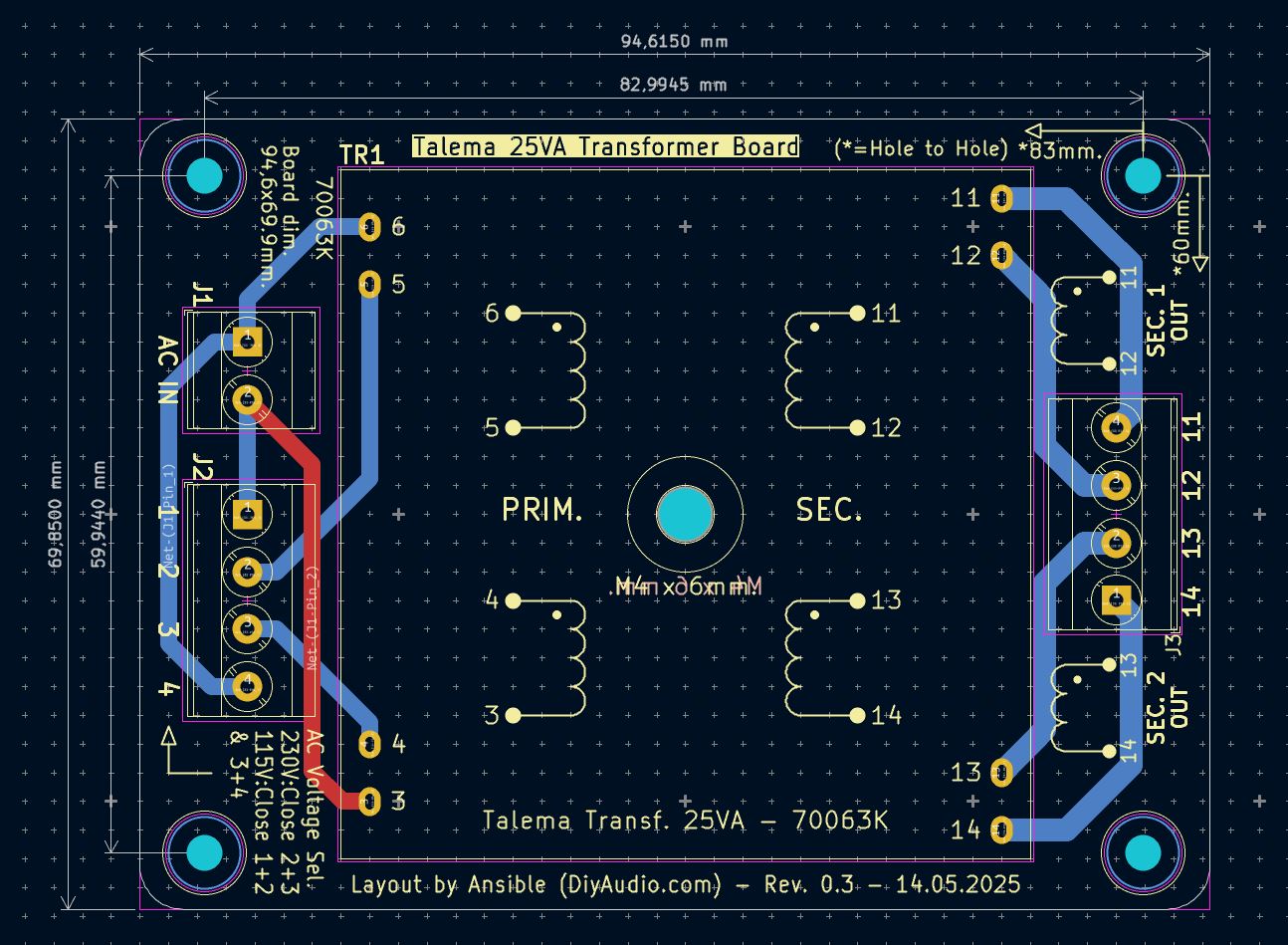Select the J1 reference label
The height and width of the screenshot is (945, 1288).
(202, 296)
